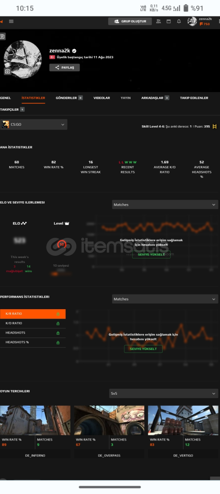Viewport: 220px width, 494px height.
Task: Expand Matches dropdown for performance stats
Action: coord(165,299)
